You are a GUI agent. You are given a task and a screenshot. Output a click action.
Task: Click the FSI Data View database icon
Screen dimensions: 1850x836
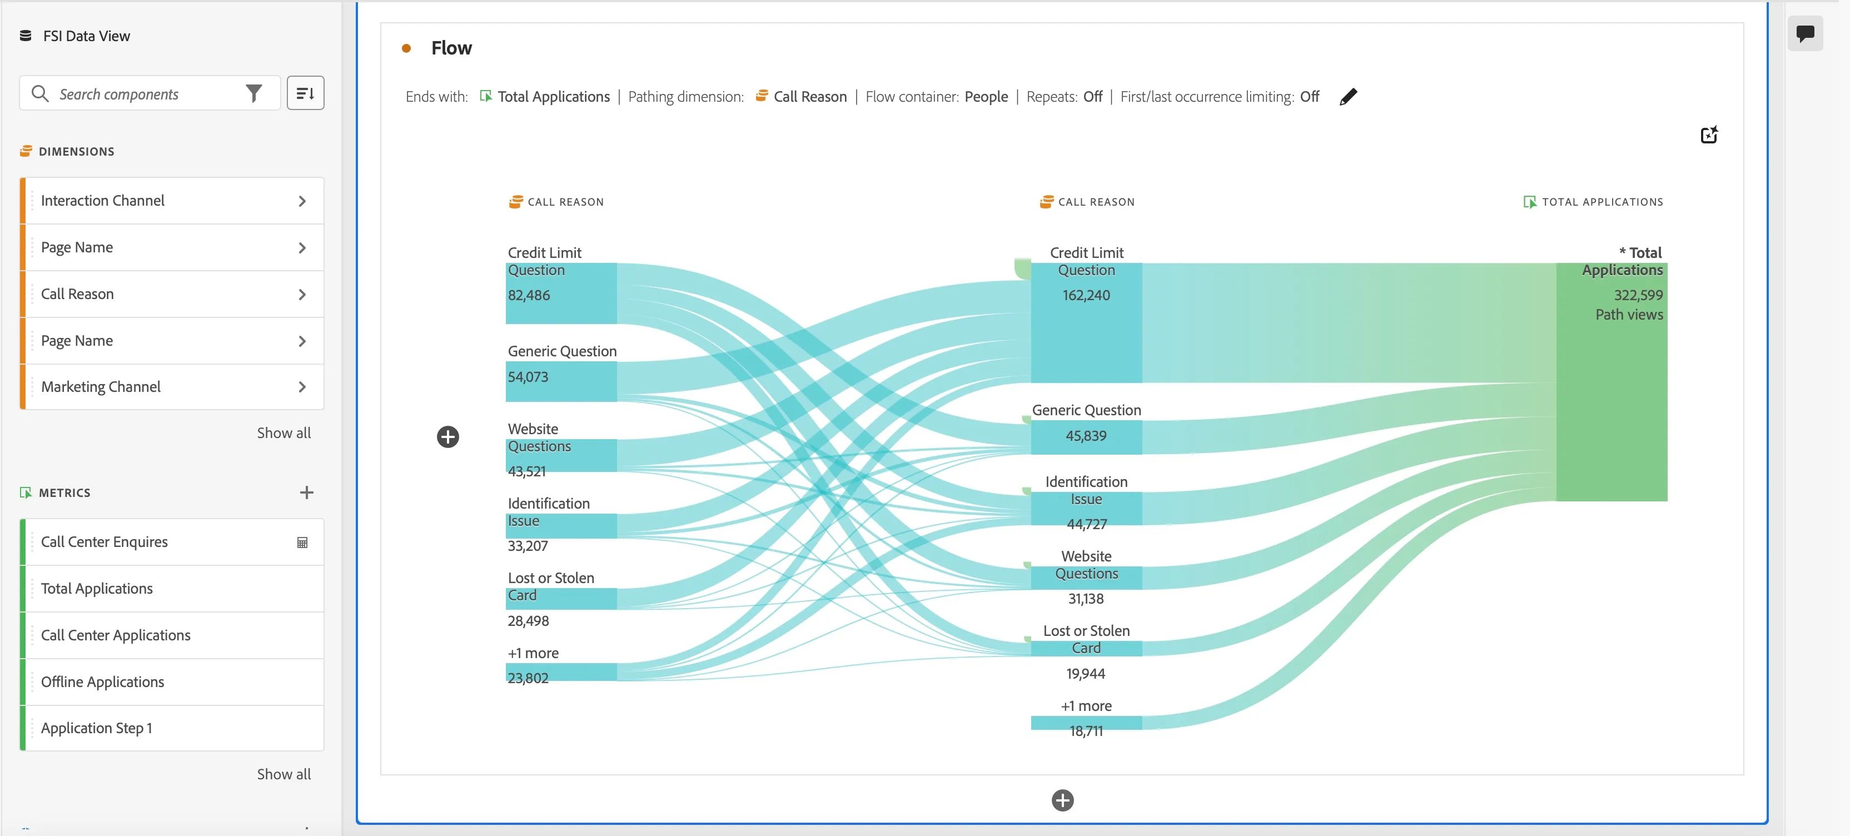click(26, 36)
